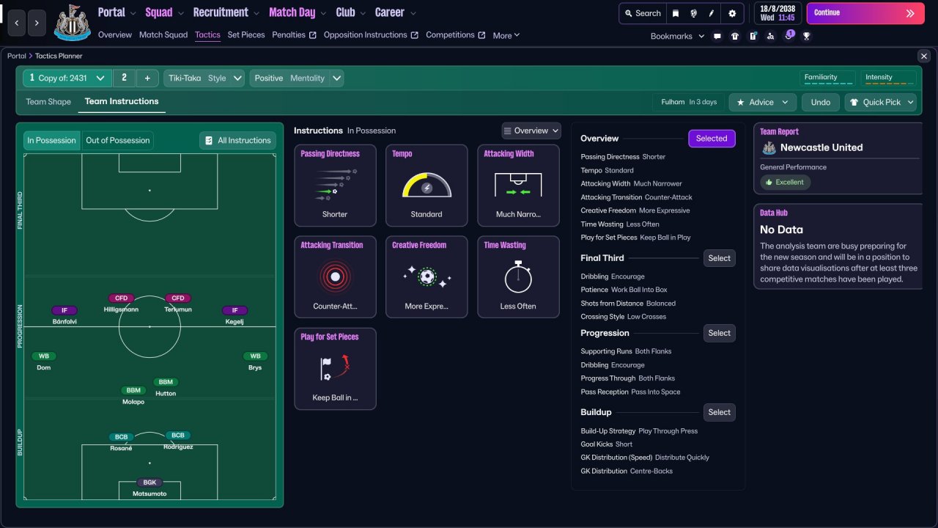Open the Positive Mentality dropdown
The image size is (938, 528).
click(297, 78)
